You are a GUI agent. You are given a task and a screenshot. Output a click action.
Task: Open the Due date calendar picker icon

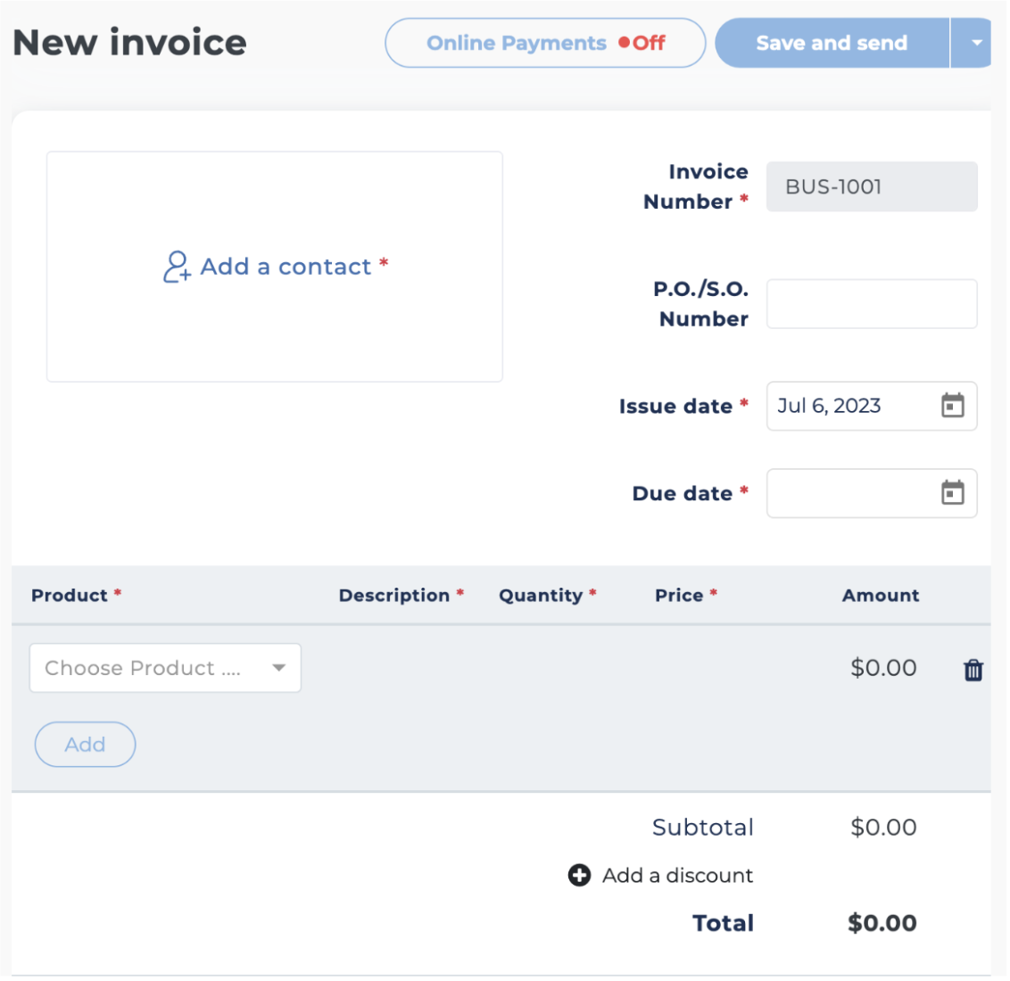(952, 493)
